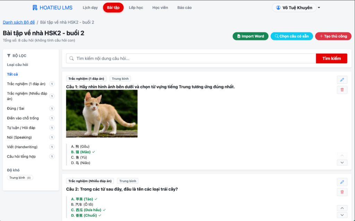The width and height of the screenshot is (355, 221).
Task: Click the Import Word button
Action: [250, 36]
